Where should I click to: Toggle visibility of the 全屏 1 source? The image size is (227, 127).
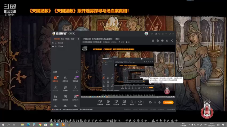click(53, 47)
